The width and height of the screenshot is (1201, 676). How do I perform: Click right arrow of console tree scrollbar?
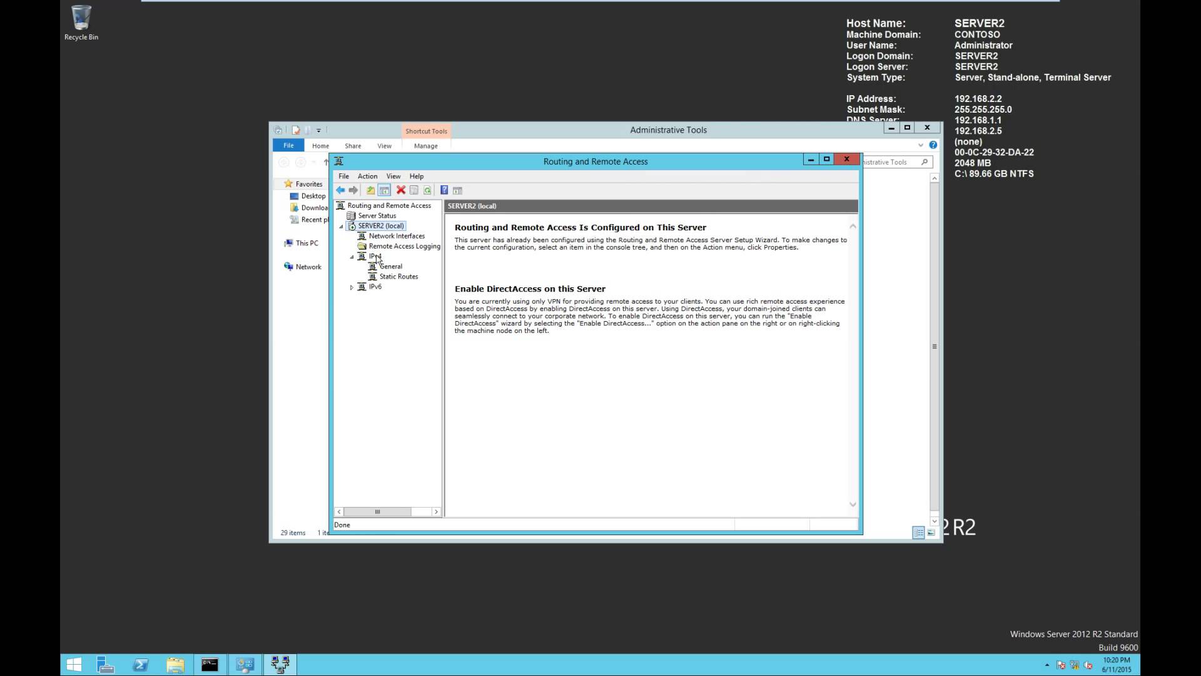click(436, 512)
